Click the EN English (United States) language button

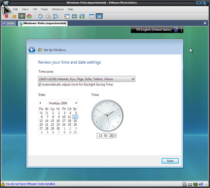[x=154, y=30]
